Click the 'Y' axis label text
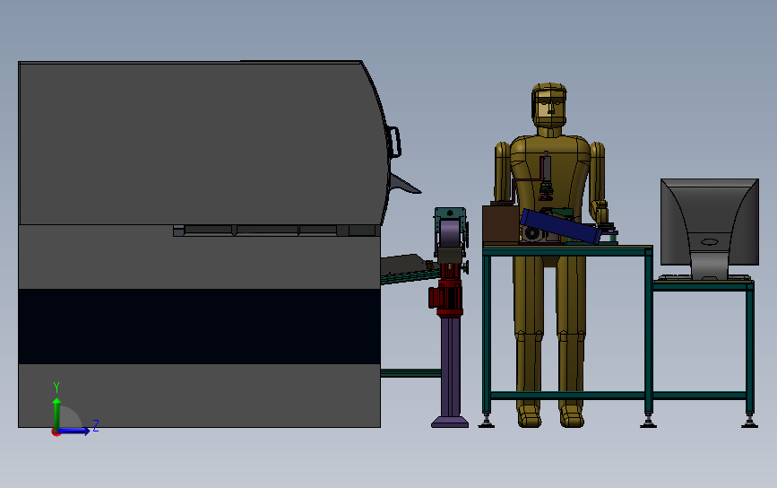The image size is (777, 488). point(56,388)
